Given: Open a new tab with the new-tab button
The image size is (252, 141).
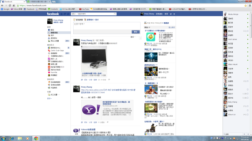Looking at the screenshot, I should 54,2.
